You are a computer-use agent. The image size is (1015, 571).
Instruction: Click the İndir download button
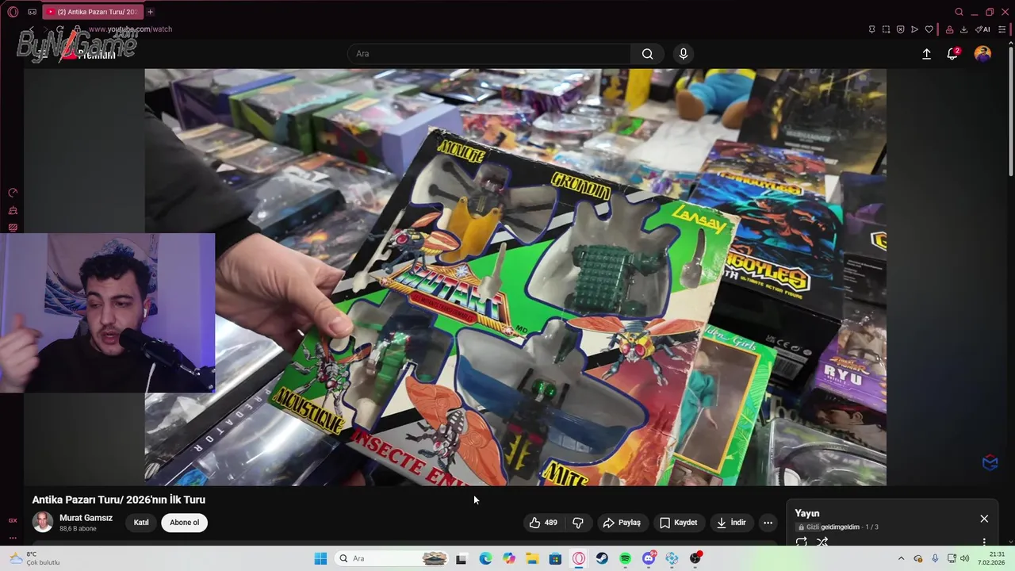[731, 523]
